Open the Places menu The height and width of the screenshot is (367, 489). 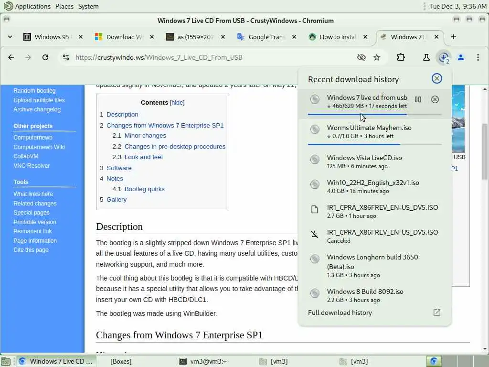pos(64,6)
